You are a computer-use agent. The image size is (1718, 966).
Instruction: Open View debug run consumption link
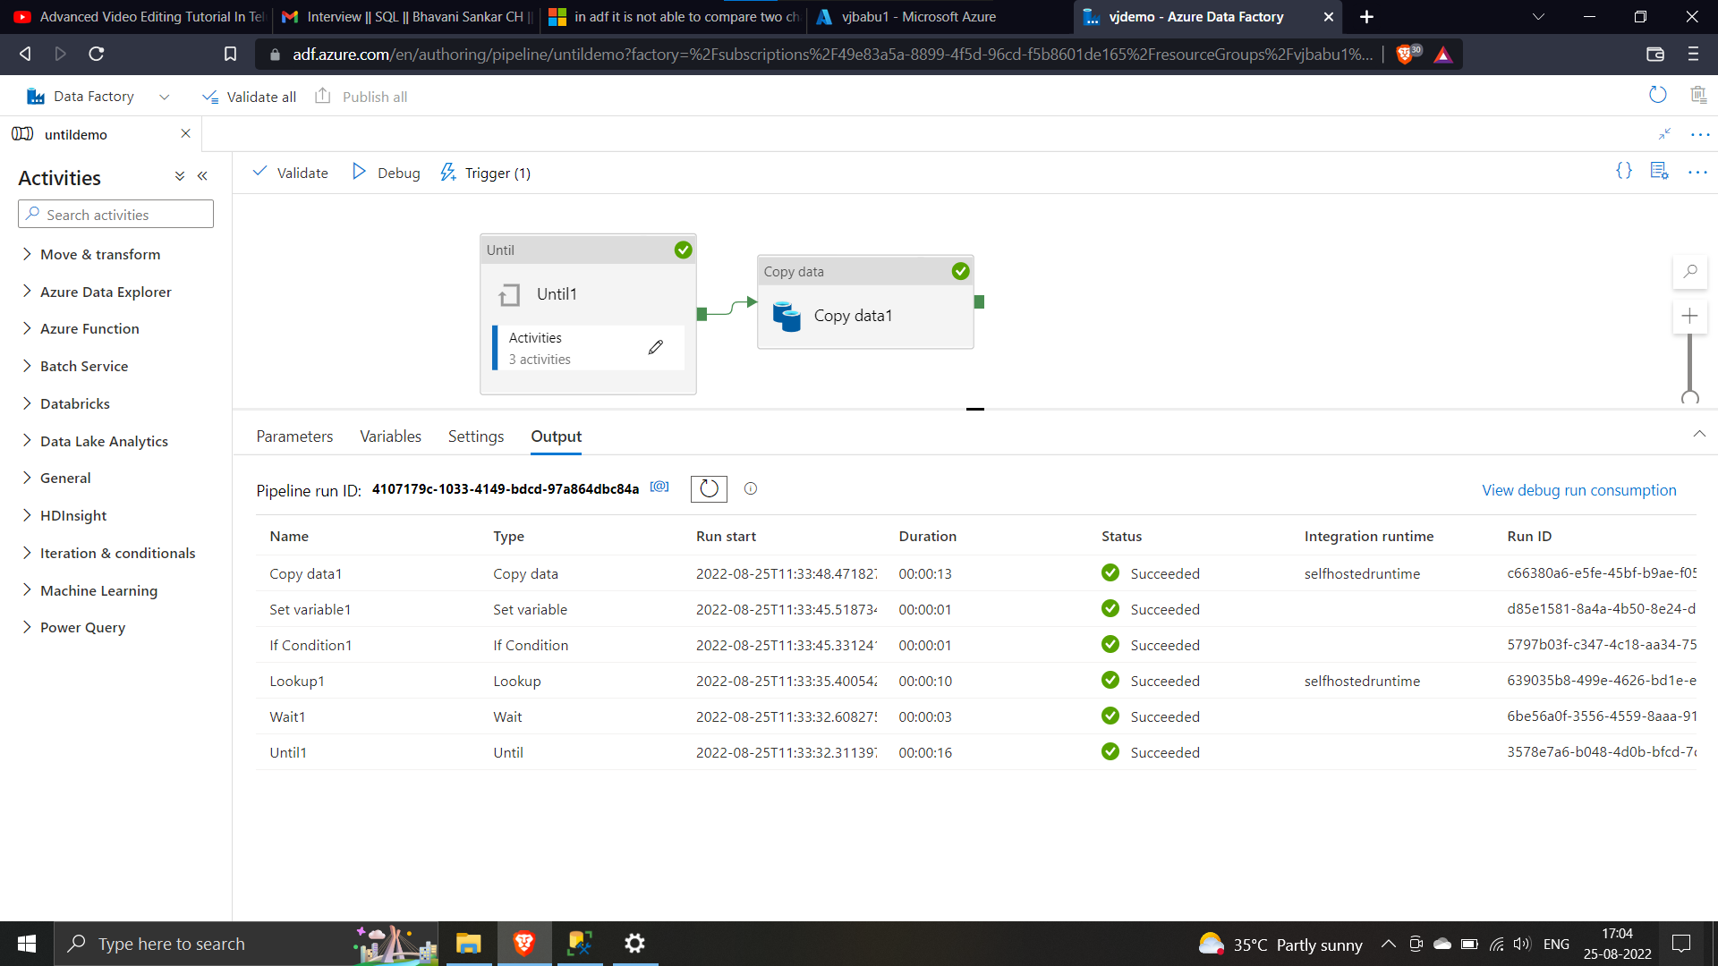coord(1578,490)
